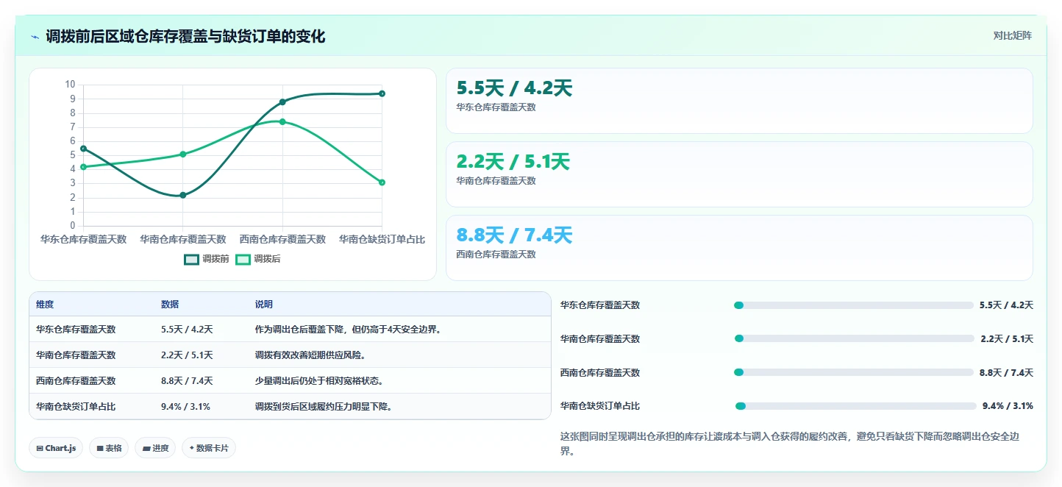
Task: Click the 2.2天 / 5.1天 progress value label
Action: coord(1006,338)
